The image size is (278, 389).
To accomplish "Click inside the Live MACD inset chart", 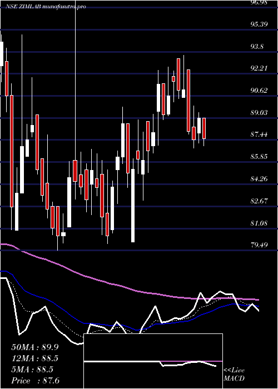I will coord(153,361).
